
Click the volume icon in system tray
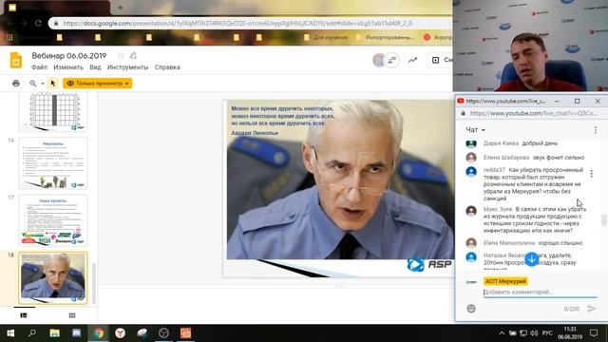pos(534,333)
